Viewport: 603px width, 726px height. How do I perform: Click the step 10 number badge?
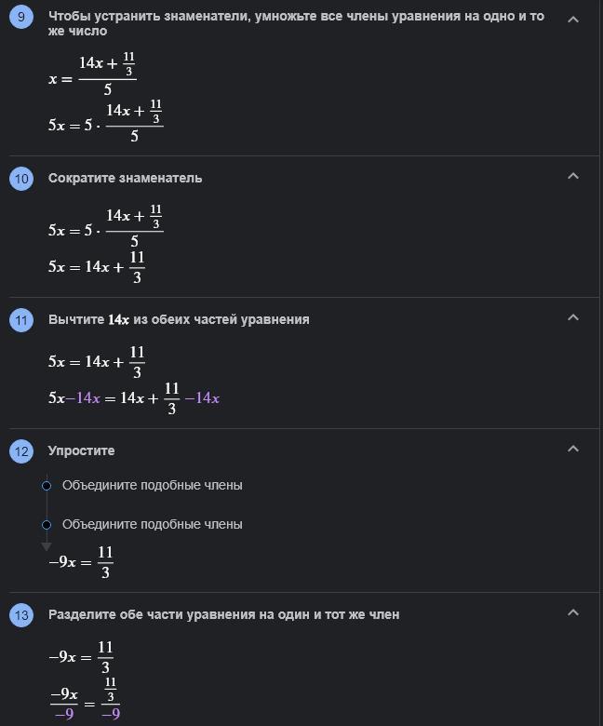(21, 179)
